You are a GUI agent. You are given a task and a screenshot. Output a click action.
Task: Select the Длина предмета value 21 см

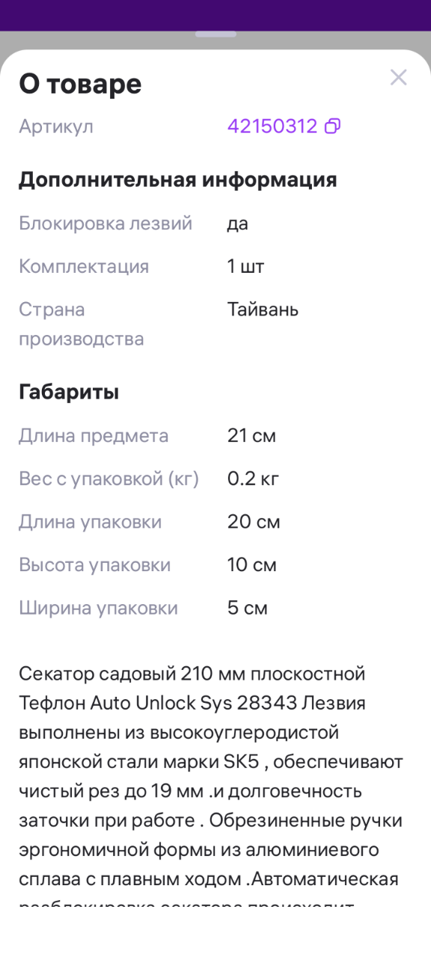(x=251, y=436)
